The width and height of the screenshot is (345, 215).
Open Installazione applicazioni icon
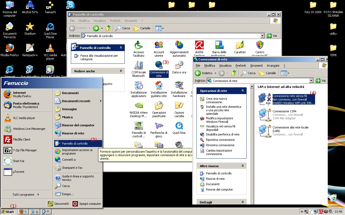(139, 89)
